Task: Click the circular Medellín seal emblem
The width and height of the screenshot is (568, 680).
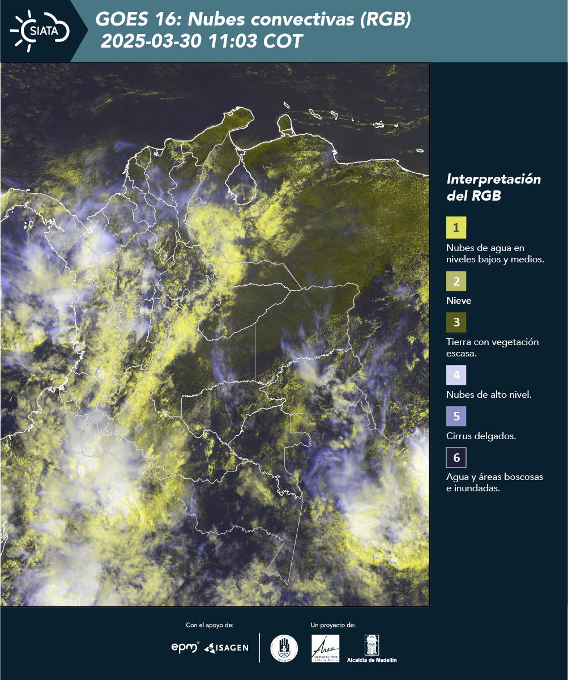Action: [x=284, y=648]
